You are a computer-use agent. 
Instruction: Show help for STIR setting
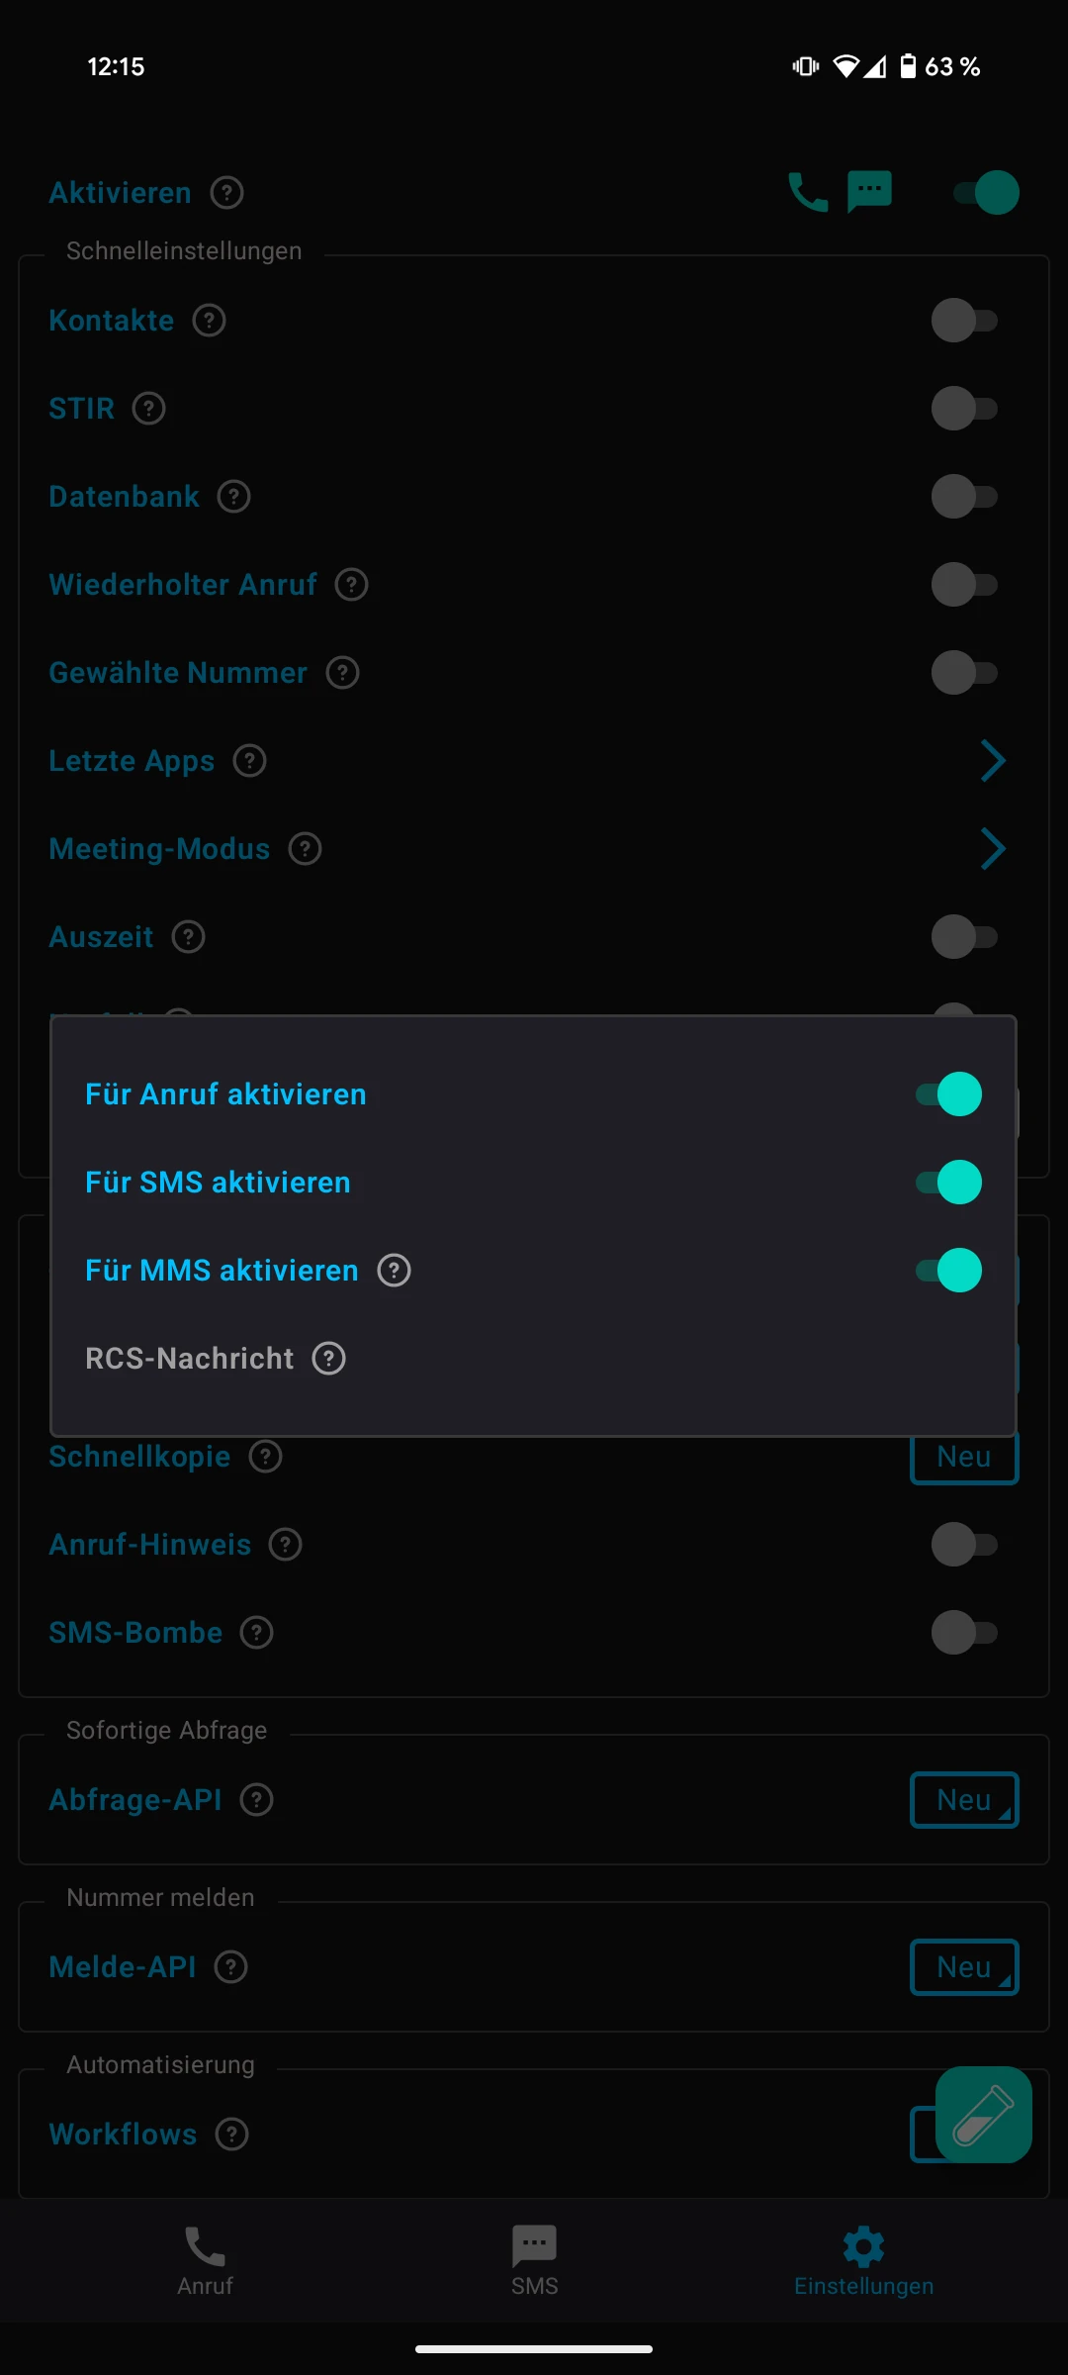pos(149,408)
